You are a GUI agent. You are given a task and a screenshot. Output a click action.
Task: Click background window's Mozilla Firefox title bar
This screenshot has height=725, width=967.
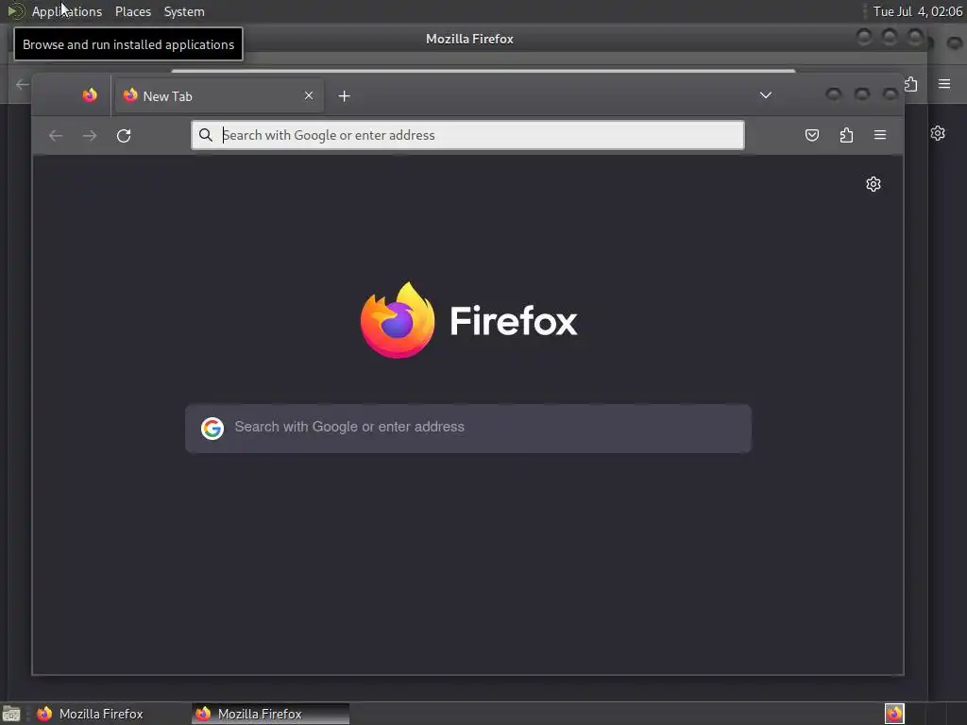469,39
